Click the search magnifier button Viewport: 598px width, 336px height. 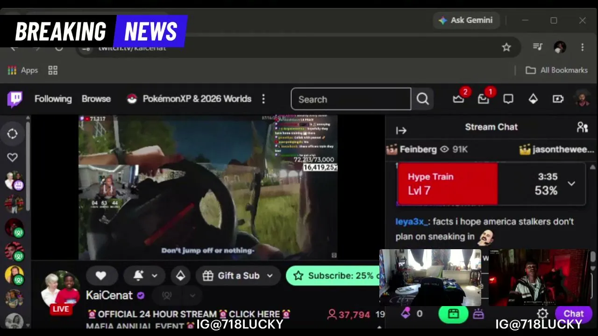pos(423,99)
